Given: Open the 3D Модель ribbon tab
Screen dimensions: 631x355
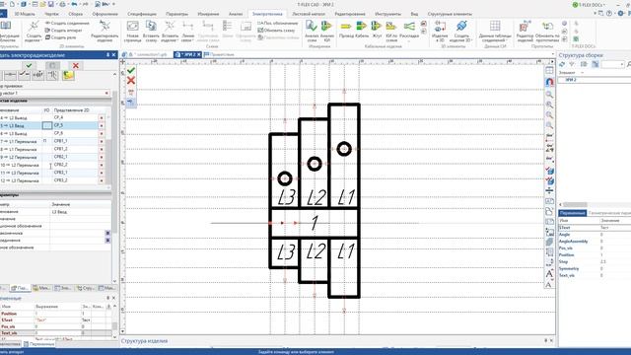Looking at the screenshot, I should coord(25,14).
